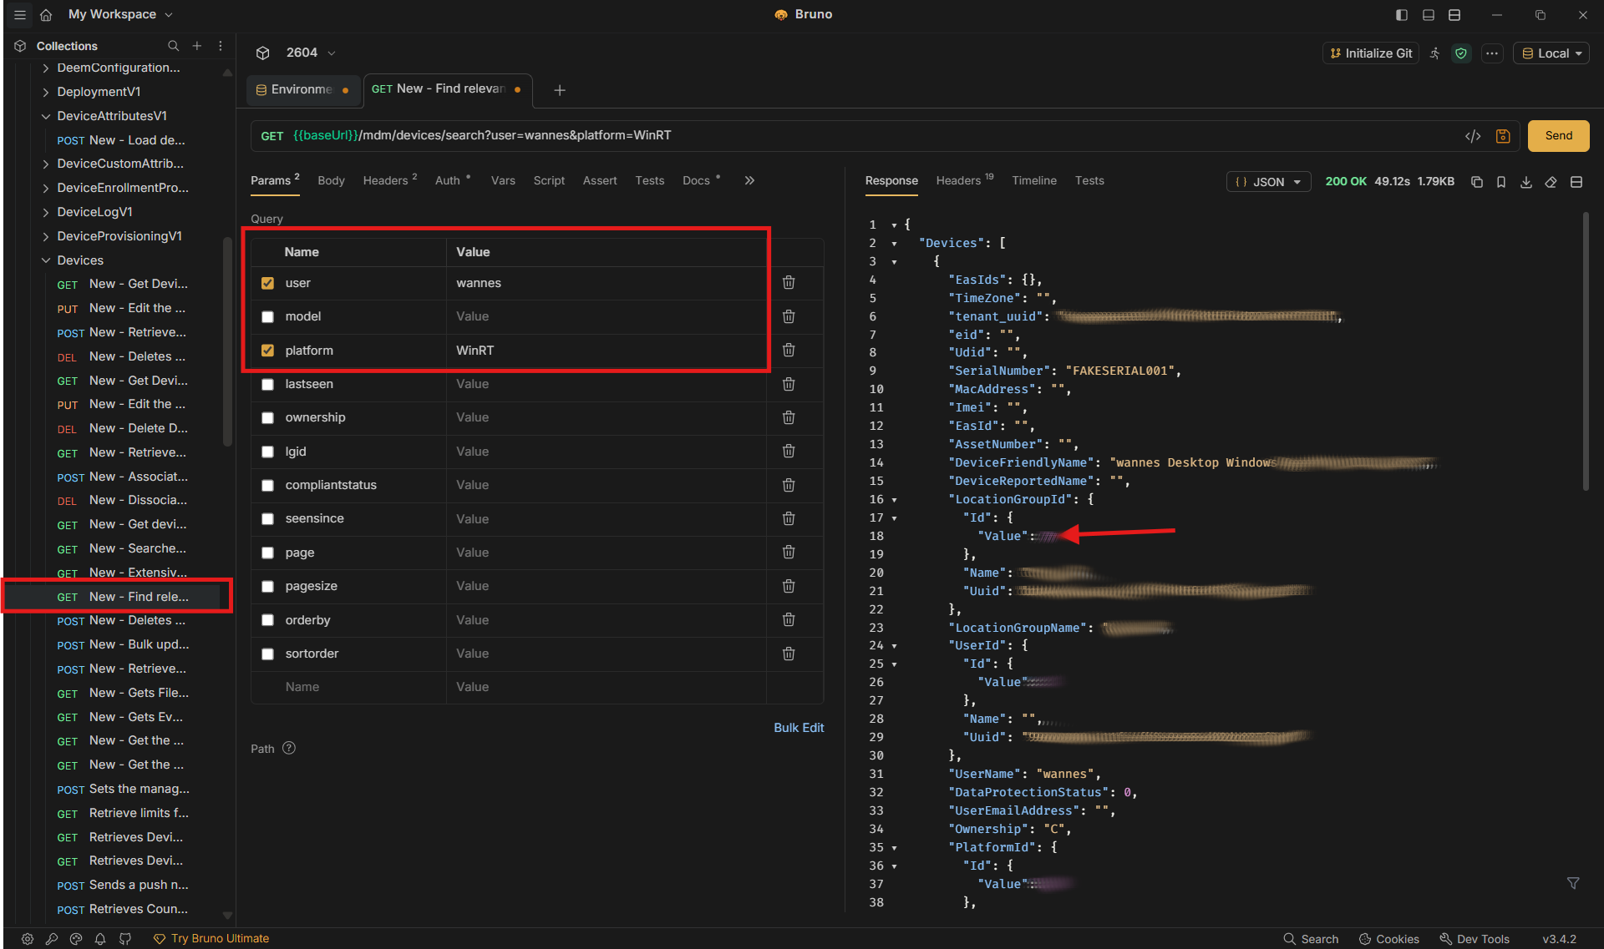This screenshot has width=1604, height=949.
Task: Enable the ownership parameter checkbox
Action: [267, 418]
